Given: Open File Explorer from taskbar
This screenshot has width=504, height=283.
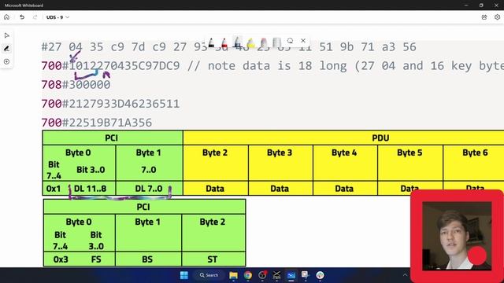Looking at the screenshot, I should pyautogui.click(x=233, y=275).
